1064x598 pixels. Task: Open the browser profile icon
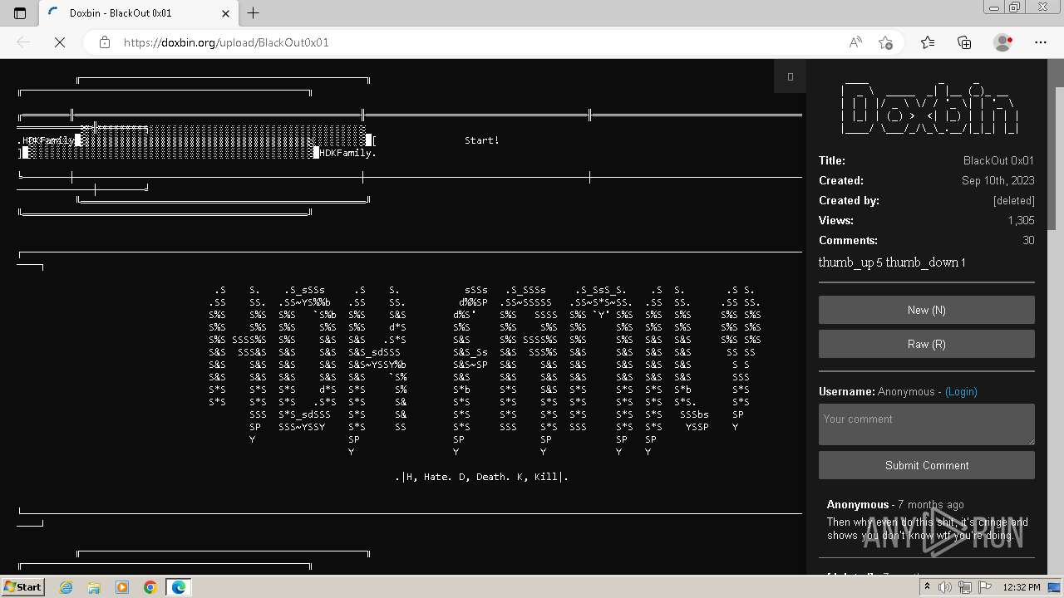click(1002, 42)
